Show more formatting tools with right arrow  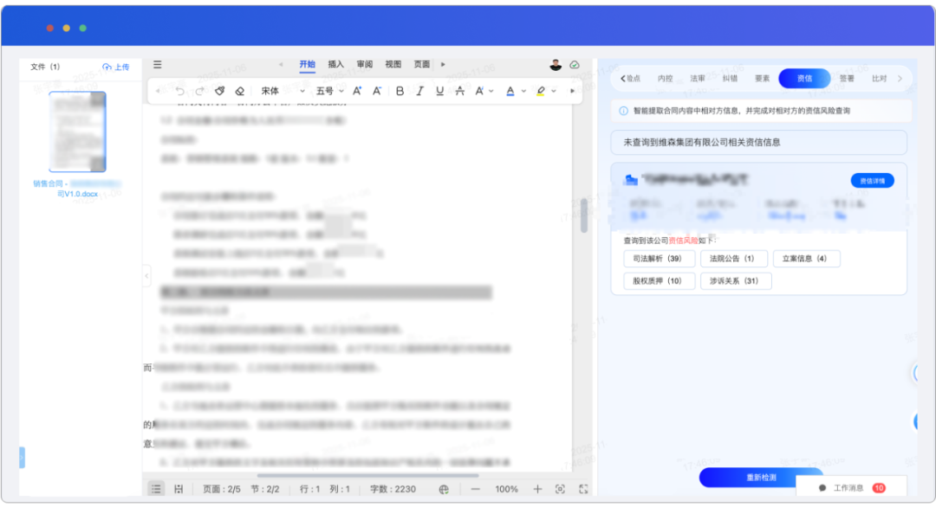tap(573, 91)
